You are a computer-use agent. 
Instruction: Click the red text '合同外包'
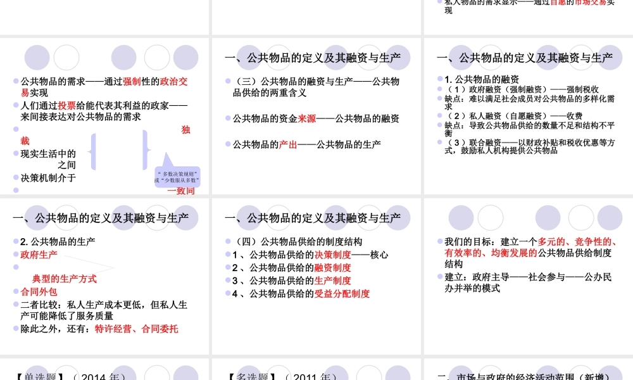(39, 292)
